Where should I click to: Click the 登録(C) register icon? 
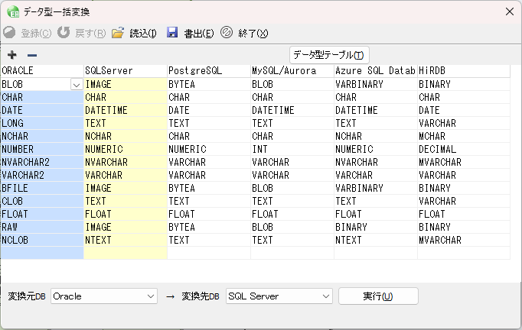click(9, 33)
